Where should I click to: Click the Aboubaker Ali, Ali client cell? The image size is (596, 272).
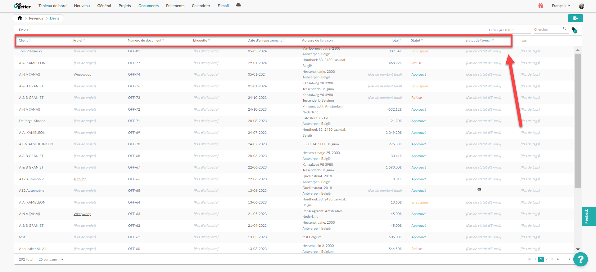[x=33, y=249]
